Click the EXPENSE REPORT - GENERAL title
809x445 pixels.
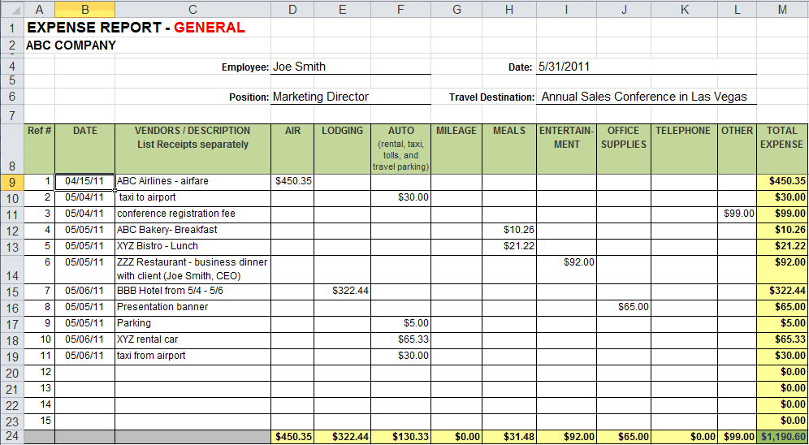[x=136, y=27]
